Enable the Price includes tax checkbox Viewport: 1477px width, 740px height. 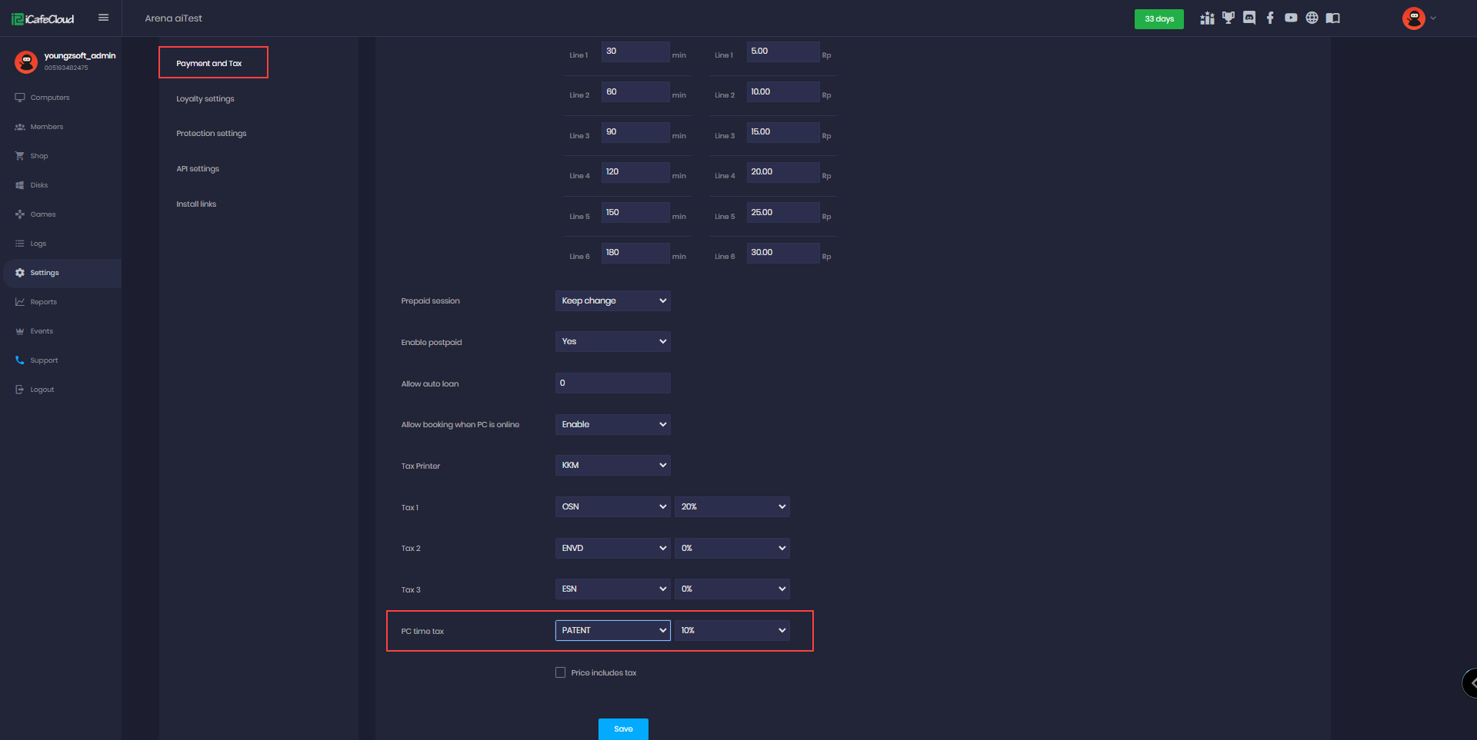click(x=560, y=672)
